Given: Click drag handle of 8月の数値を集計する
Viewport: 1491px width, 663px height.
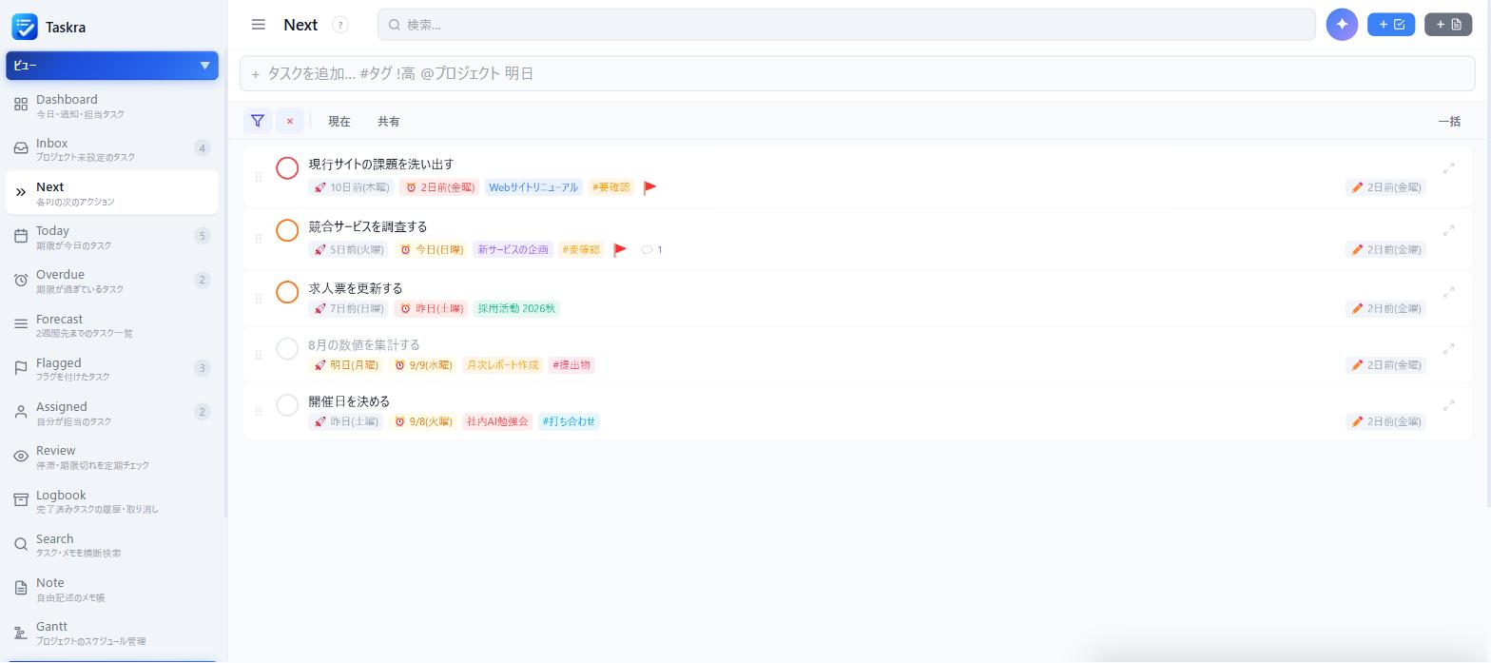Looking at the screenshot, I should coord(259,355).
